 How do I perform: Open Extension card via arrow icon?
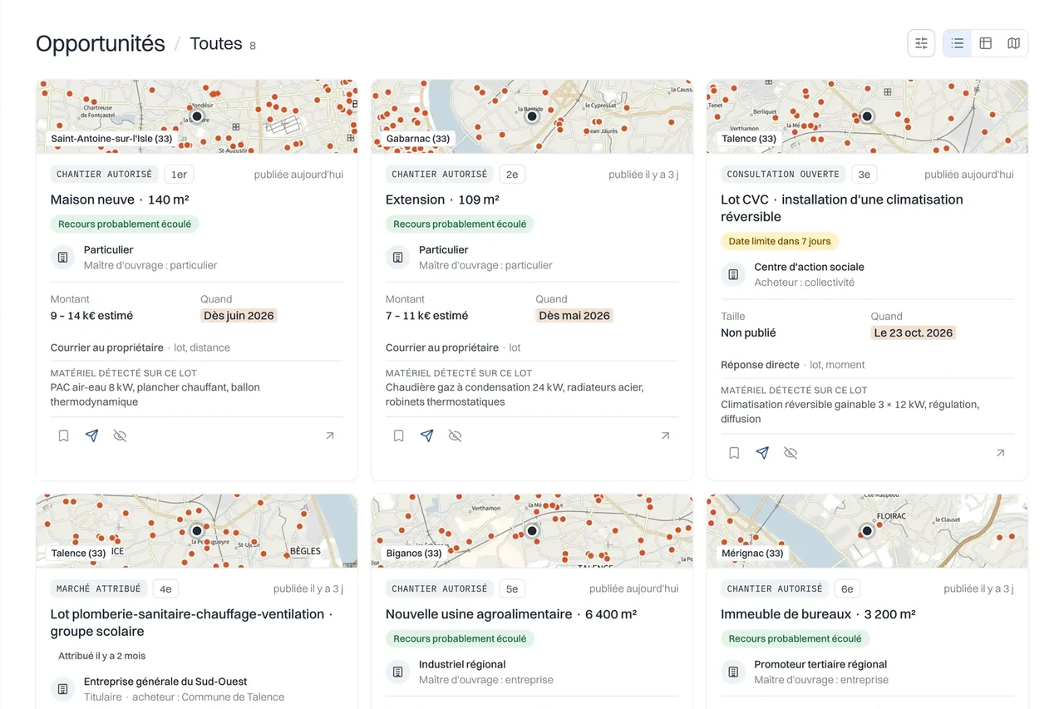665,436
